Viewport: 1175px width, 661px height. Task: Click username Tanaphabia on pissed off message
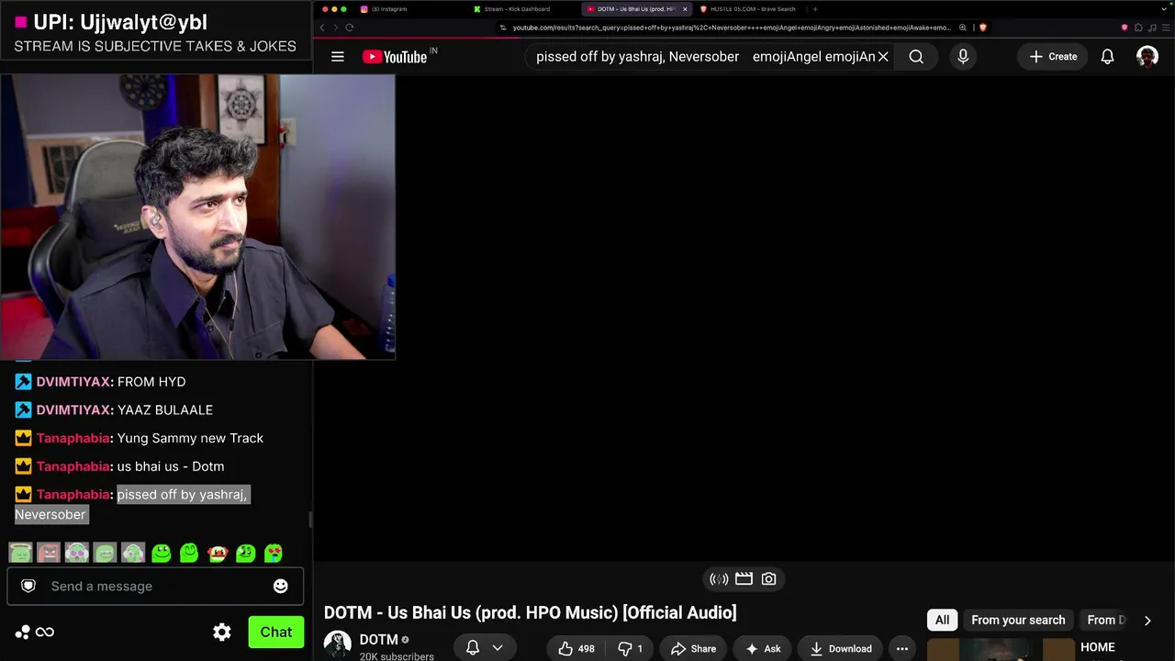(73, 494)
